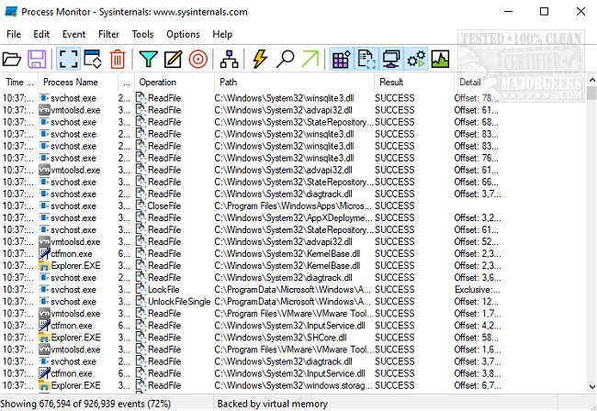Click the Include Process target icon
597x411 pixels.
click(x=198, y=60)
